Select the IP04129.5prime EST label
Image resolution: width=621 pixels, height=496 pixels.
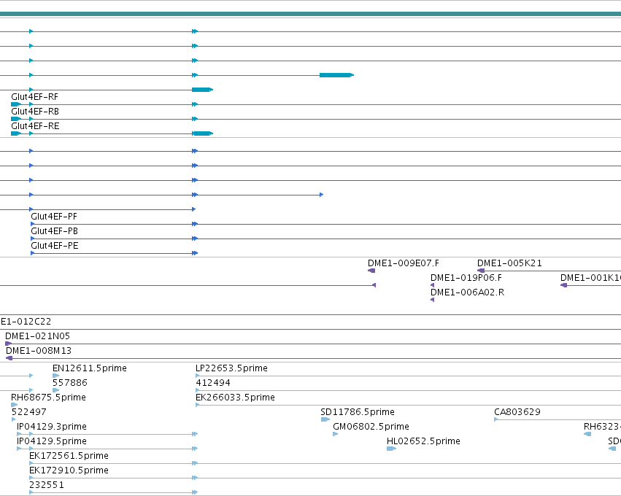52,441
